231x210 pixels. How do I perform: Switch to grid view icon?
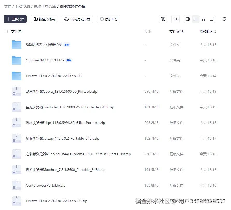tap(203, 19)
